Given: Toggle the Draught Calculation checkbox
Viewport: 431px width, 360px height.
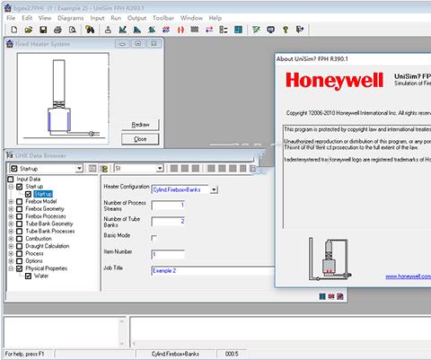Looking at the screenshot, I should [x=20, y=246].
